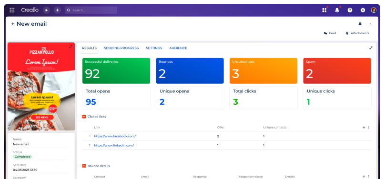
Task: Open the system settings gear icon
Action: pos(363,10)
